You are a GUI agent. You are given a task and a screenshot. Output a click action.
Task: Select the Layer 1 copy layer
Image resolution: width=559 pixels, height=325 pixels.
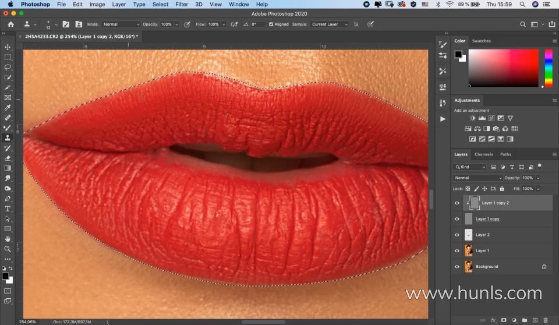487,219
